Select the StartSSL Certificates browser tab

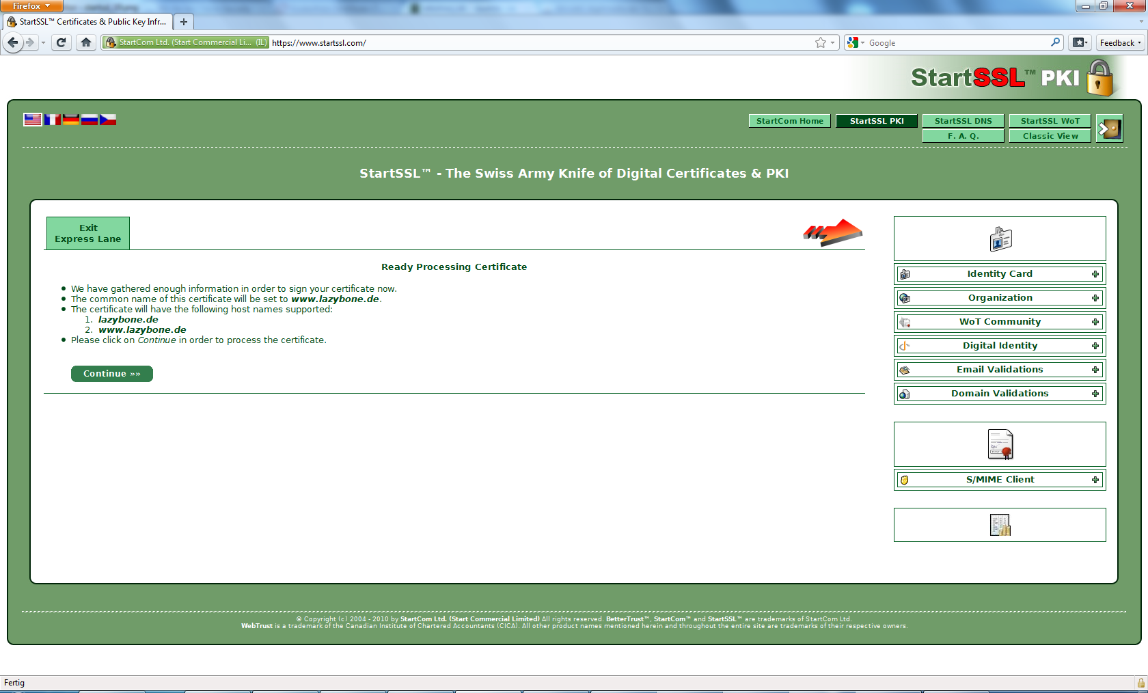pos(87,22)
